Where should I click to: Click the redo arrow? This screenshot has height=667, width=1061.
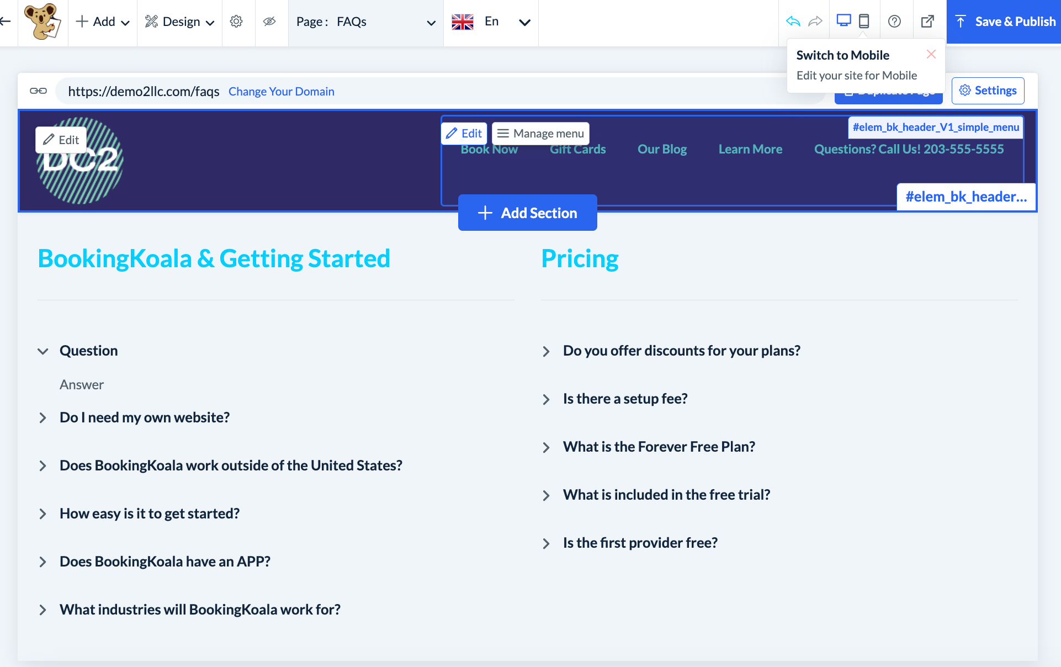(815, 22)
